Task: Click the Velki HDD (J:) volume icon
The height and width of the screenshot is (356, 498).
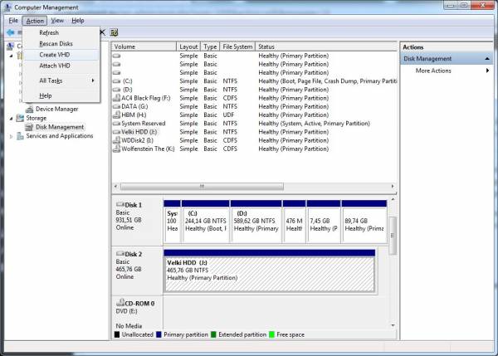Action: point(117,132)
